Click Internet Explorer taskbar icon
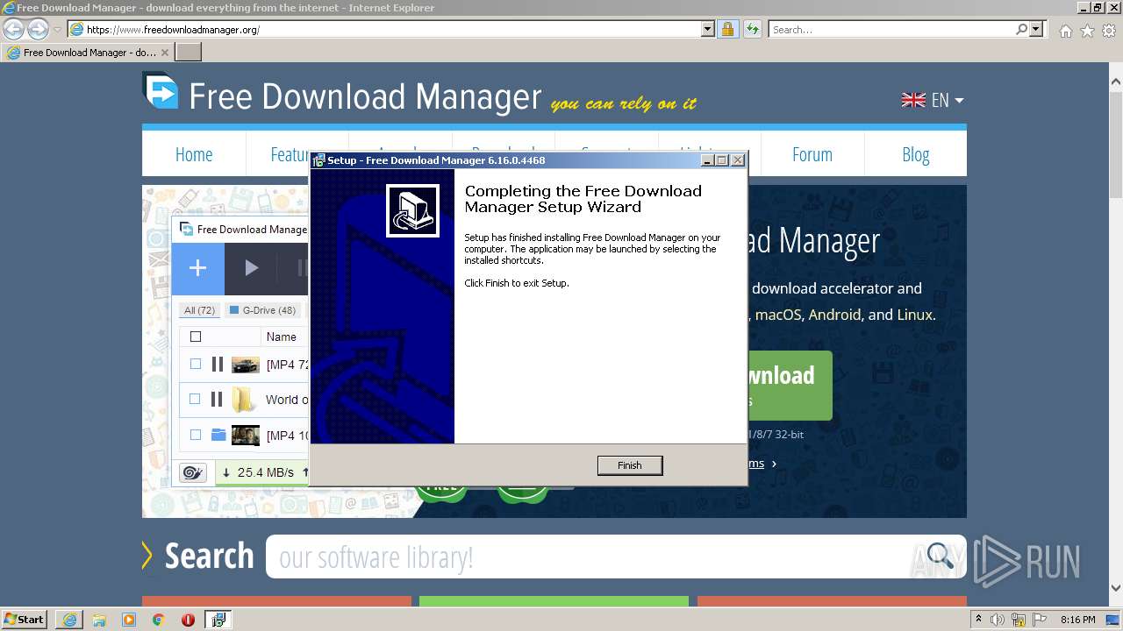 [x=68, y=620]
